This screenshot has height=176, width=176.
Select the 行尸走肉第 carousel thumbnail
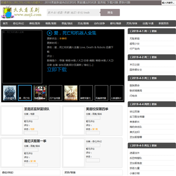tap(55, 93)
